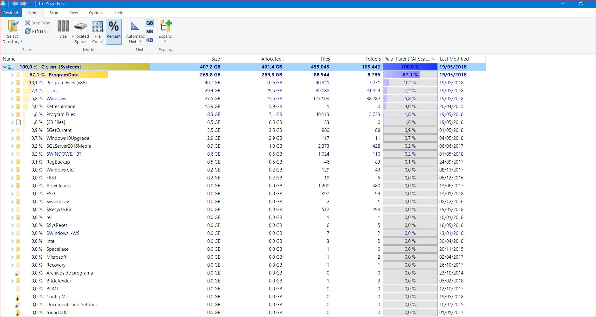The height and width of the screenshot is (317, 596).
Task: Toggle Percent display mode
Action: tap(114, 31)
